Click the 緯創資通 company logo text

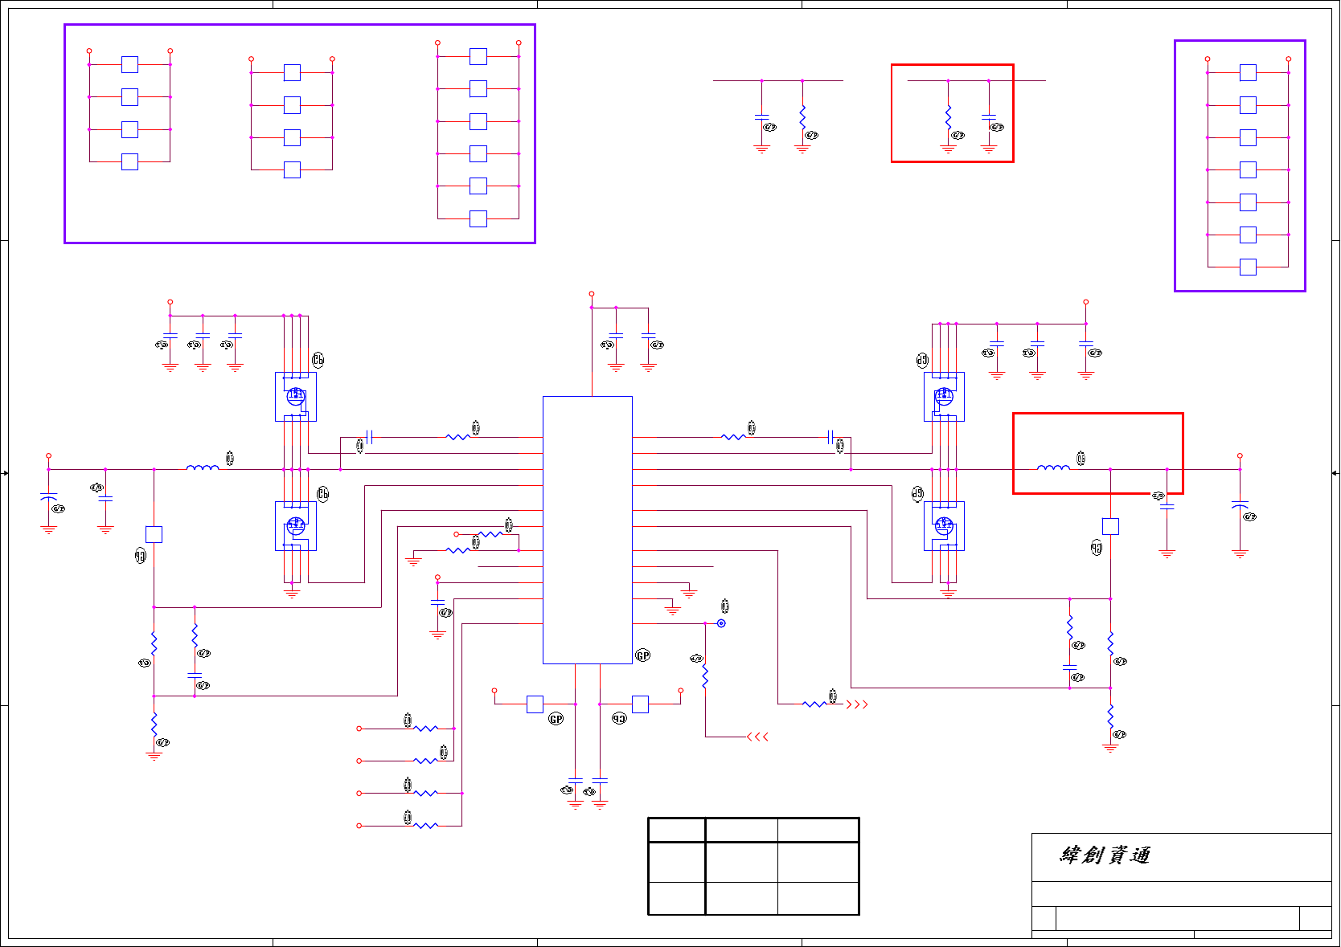(x=1105, y=855)
